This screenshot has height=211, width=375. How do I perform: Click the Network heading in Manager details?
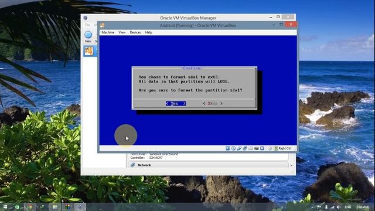click(x=144, y=165)
